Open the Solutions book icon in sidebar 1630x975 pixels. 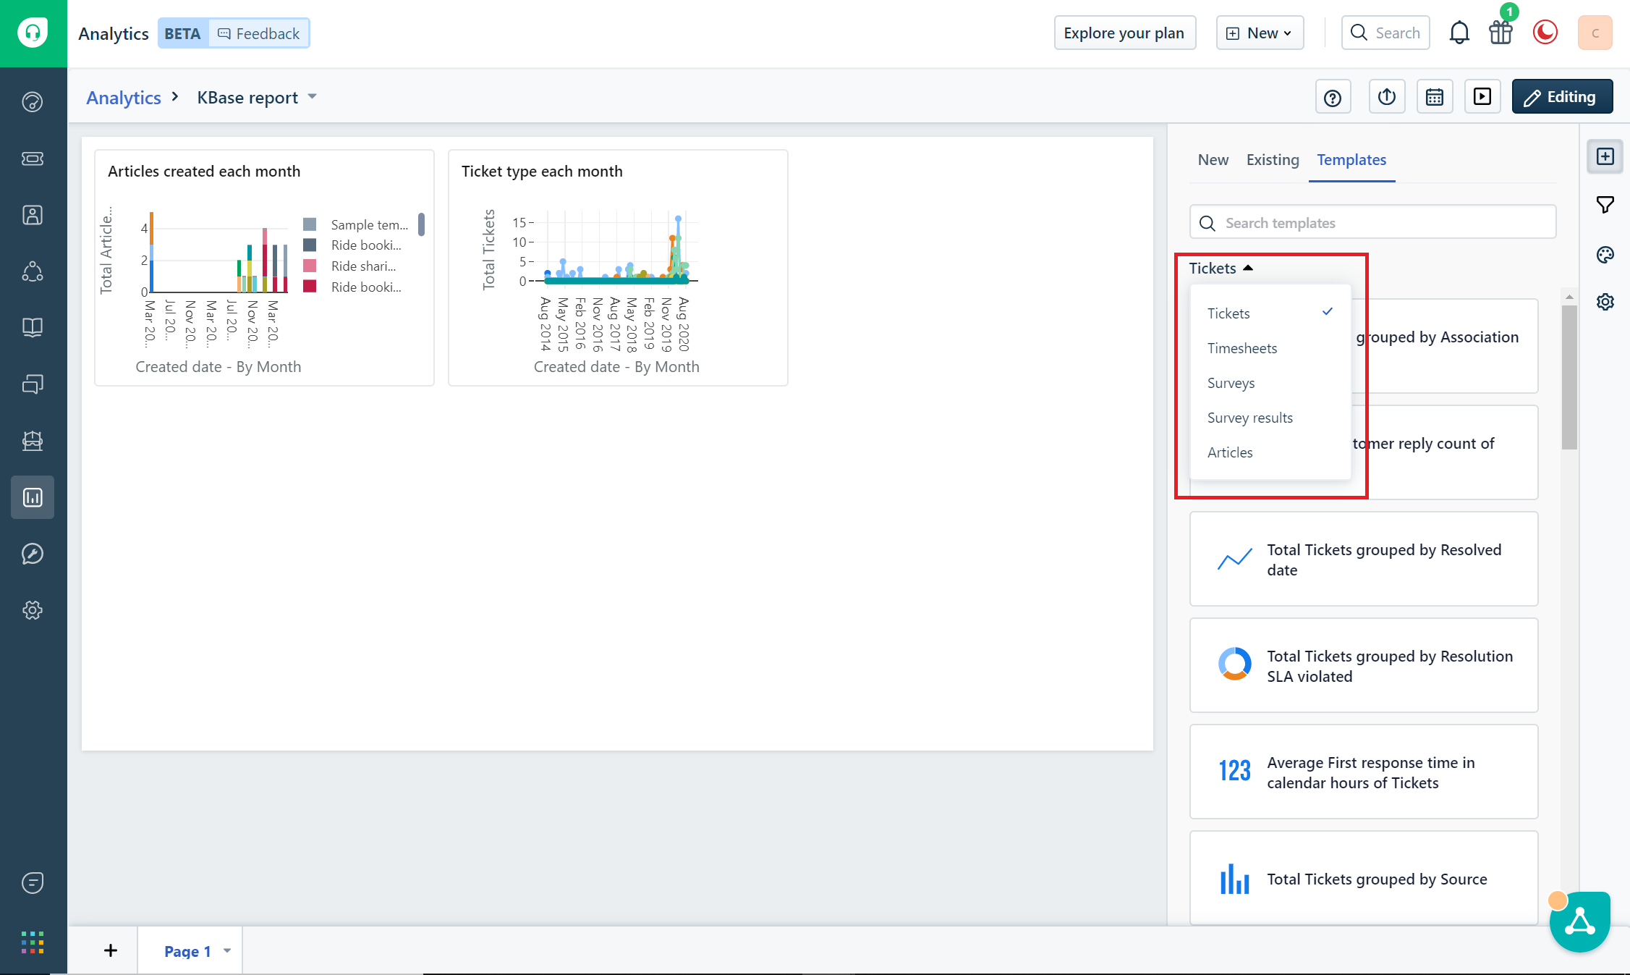[x=33, y=328]
